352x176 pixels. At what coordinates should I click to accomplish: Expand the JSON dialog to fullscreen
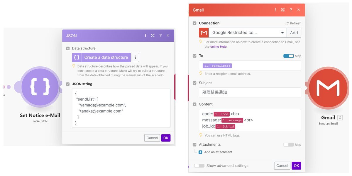[x=153, y=36]
